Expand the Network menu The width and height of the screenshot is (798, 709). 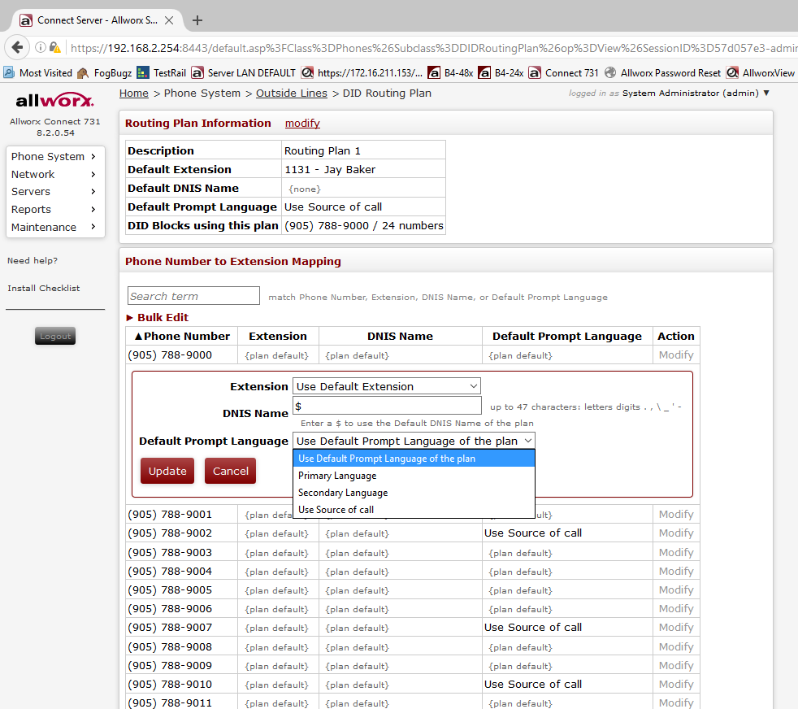coord(55,174)
